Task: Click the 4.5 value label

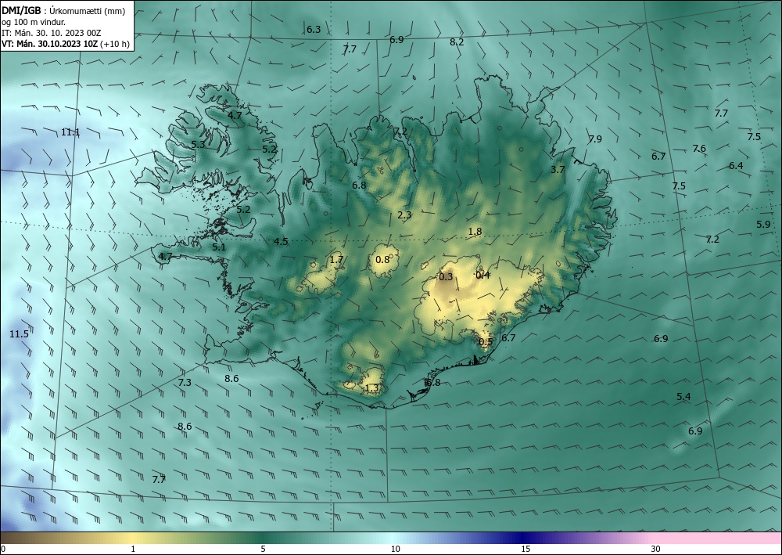Action: 281,242
